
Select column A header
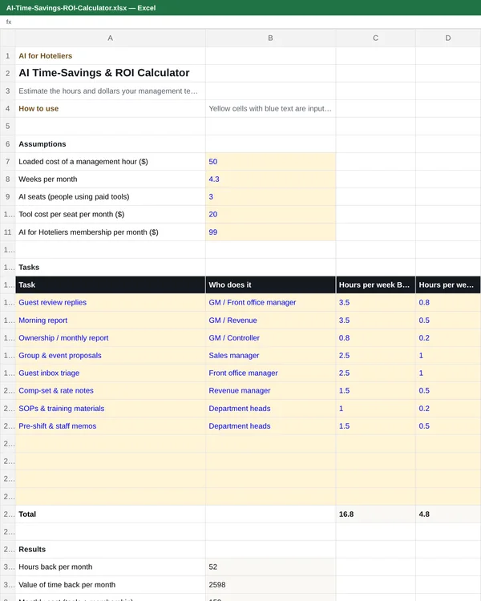click(110, 38)
